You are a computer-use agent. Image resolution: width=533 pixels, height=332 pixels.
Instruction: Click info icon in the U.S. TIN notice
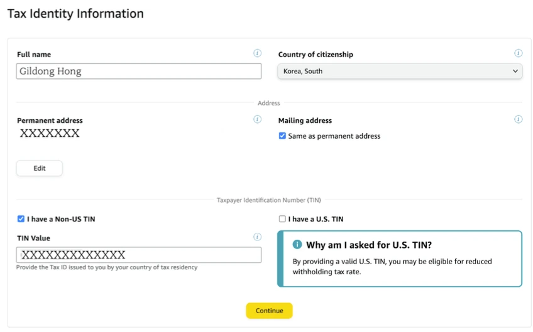coord(297,245)
